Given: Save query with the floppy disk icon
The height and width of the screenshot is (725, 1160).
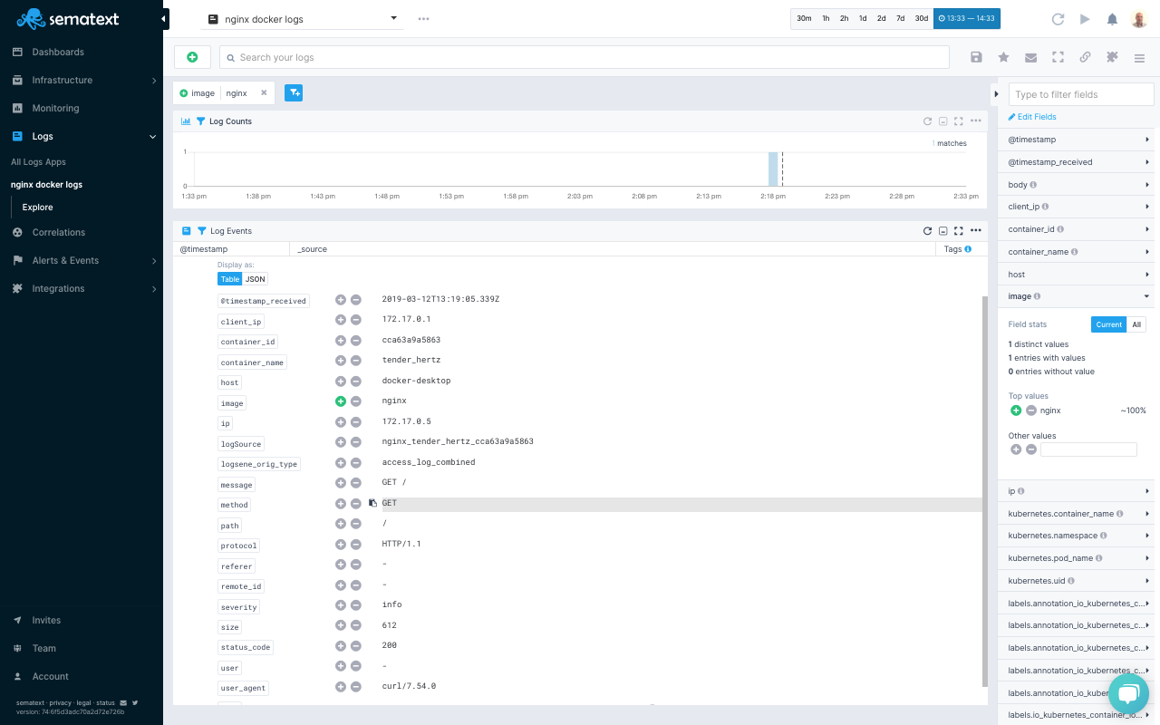Looking at the screenshot, I should [976, 57].
